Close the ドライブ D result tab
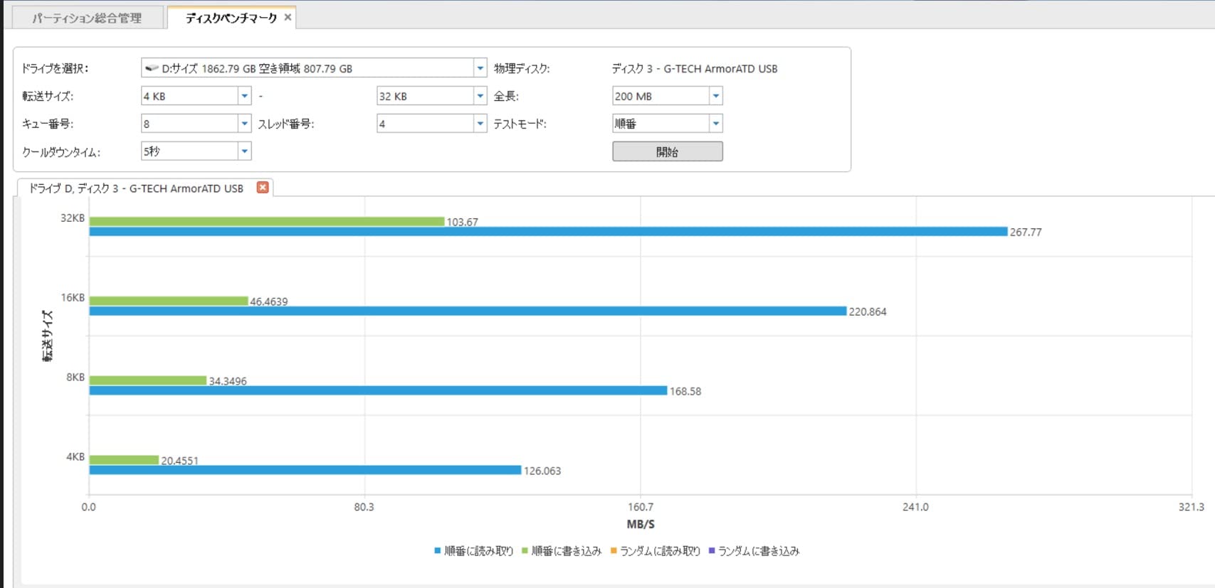The image size is (1215, 588). tap(263, 188)
